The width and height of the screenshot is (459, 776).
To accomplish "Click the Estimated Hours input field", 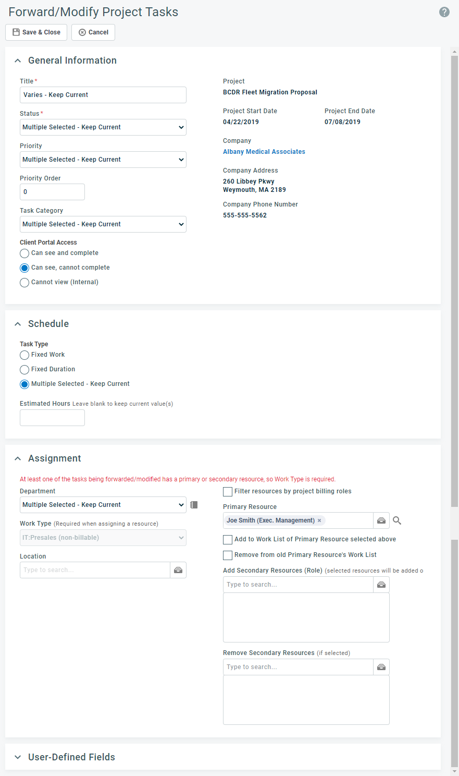I will [x=52, y=418].
